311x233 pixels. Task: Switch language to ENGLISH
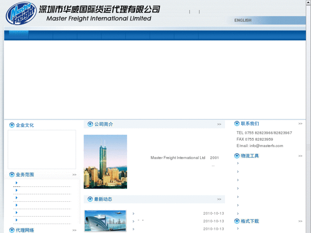243,20
